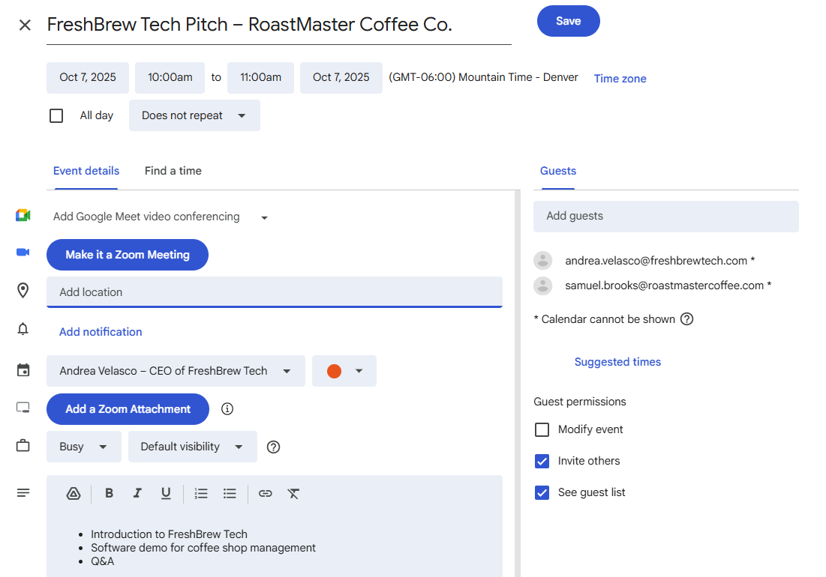
Task: Save the event
Action: (x=568, y=21)
